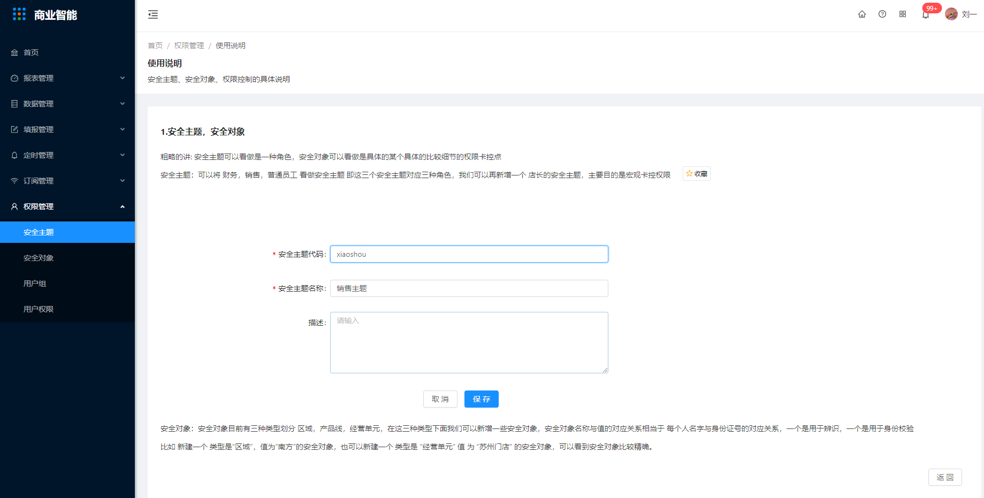Screen dimensions: 984x498
Task: Go to 首页 in the breadcrumb
Action: pyautogui.click(x=155, y=45)
